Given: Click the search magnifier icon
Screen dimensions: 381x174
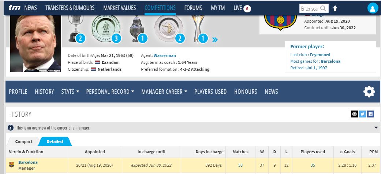Looking at the screenshot, I should pos(323,8).
